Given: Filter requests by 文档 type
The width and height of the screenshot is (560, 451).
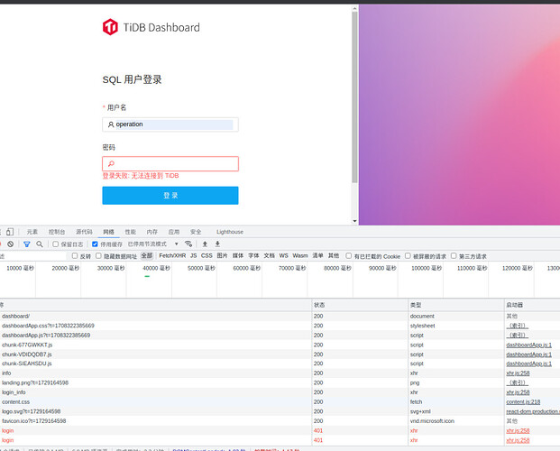Looking at the screenshot, I should 270,255.
